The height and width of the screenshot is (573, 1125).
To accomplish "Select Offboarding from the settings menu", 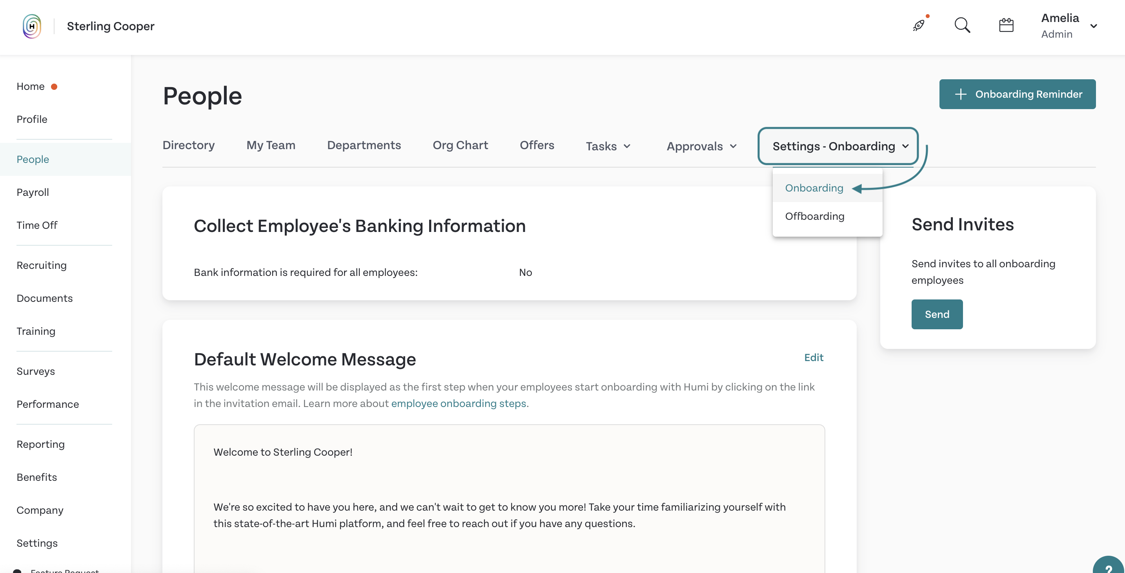I will pos(827,216).
